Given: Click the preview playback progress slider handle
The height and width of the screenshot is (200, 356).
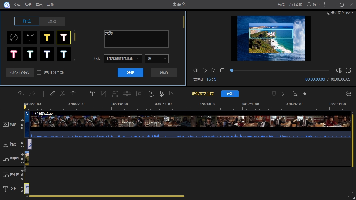Looking at the screenshot, I should click(x=231, y=70).
